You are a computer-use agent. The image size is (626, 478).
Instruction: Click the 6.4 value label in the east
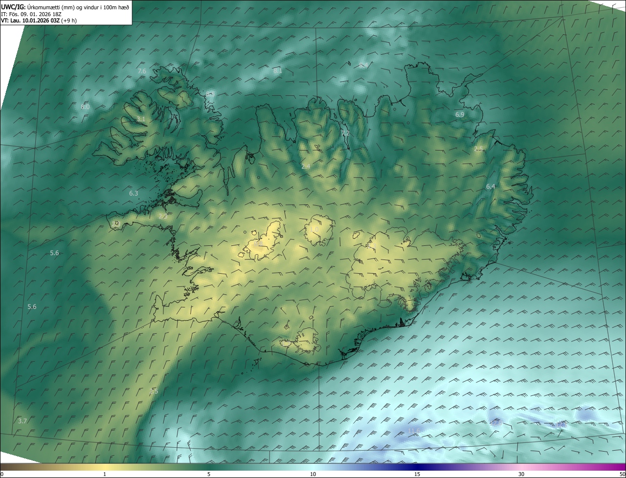pyautogui.click(x=491, y=187)
